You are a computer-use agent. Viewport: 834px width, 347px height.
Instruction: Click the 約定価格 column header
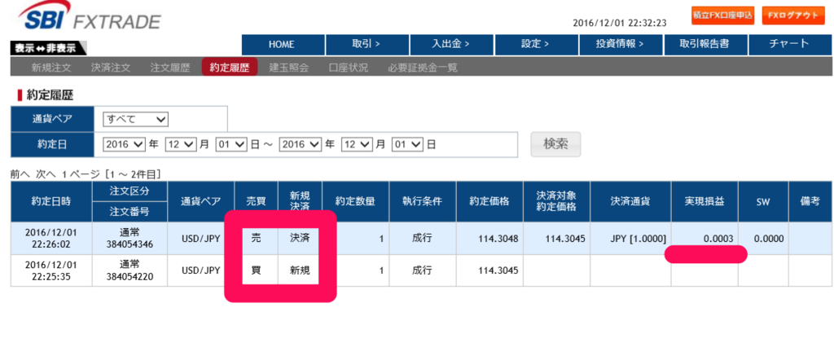[x=489, y=202]
